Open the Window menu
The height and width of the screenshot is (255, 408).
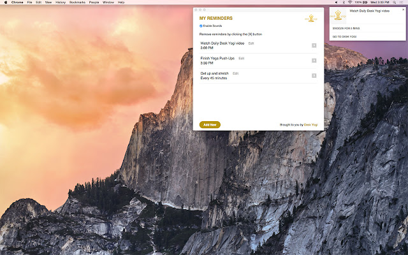(x=108, y=3)
